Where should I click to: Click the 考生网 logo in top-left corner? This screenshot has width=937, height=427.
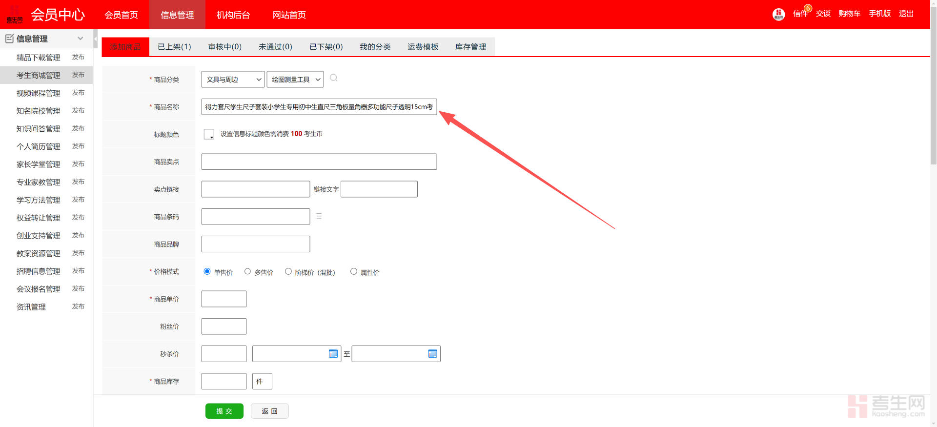click(x=14, y=15)
